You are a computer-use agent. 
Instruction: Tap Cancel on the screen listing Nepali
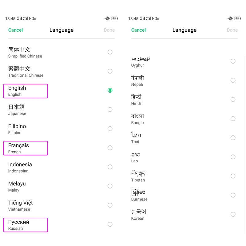coord(138,30)
